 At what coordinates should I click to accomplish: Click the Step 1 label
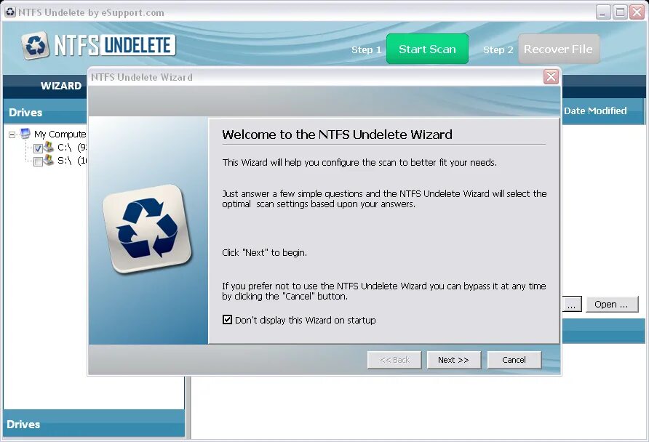coord(366,49)
